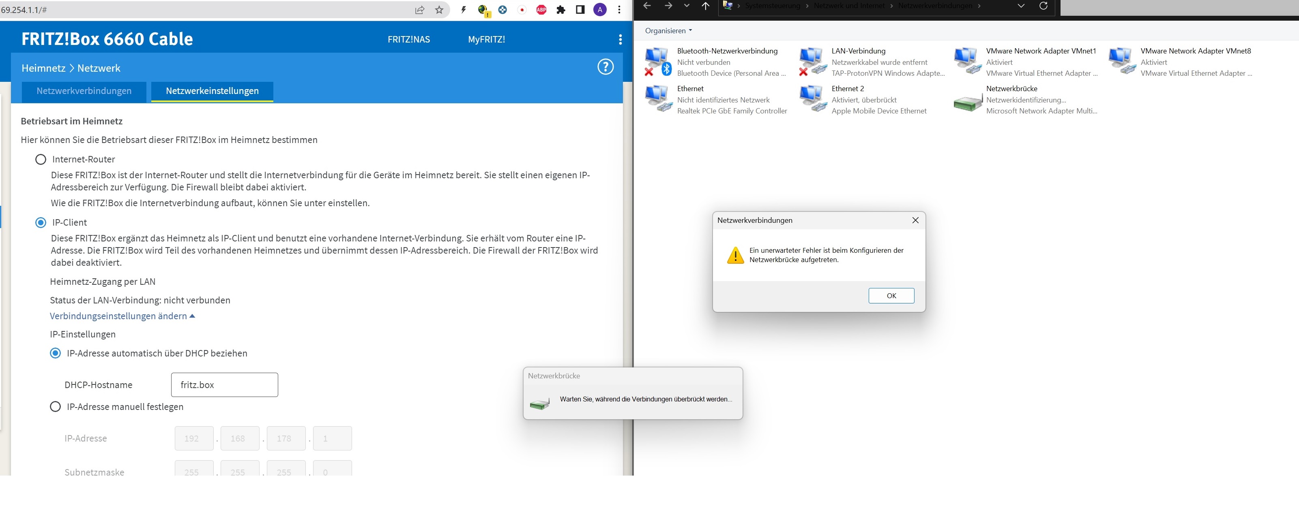1299x525 pixels.
Task: Click the AdBlock Plus extension icon
Action: (x=541, y=10)
